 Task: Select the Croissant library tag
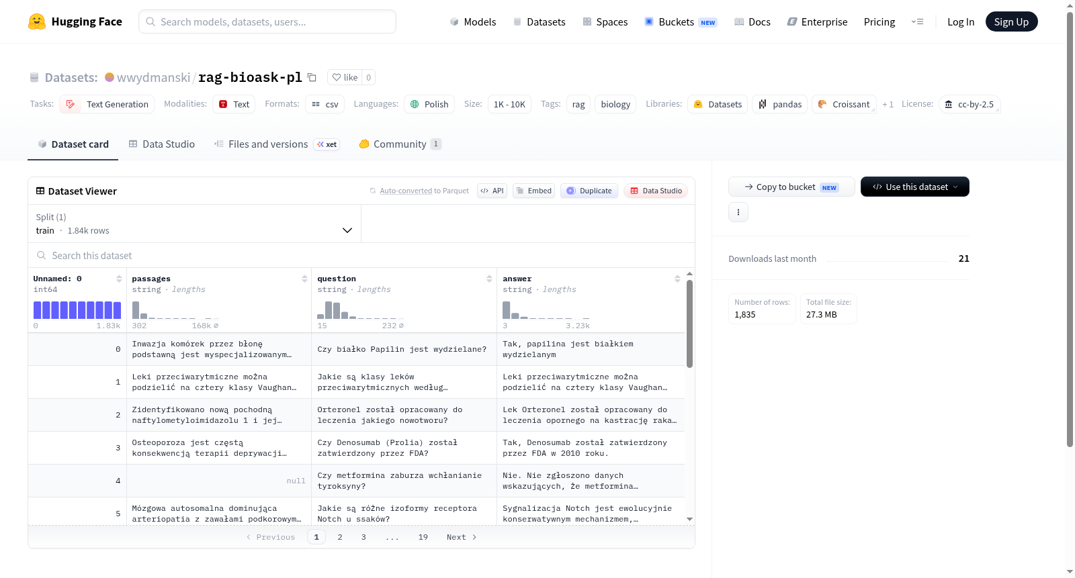click(x=844, y=104)
